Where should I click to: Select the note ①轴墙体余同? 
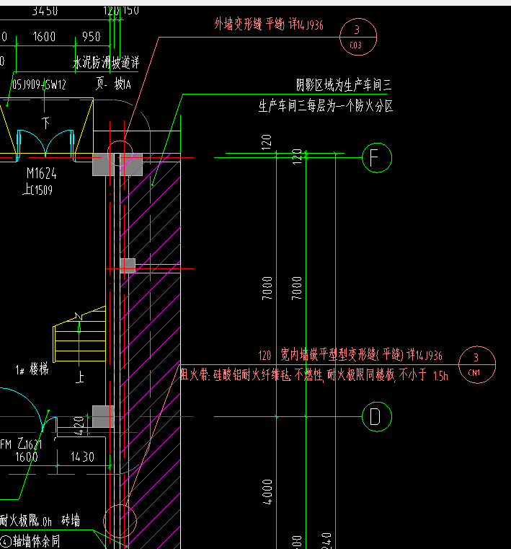click(x=30, y=541)
